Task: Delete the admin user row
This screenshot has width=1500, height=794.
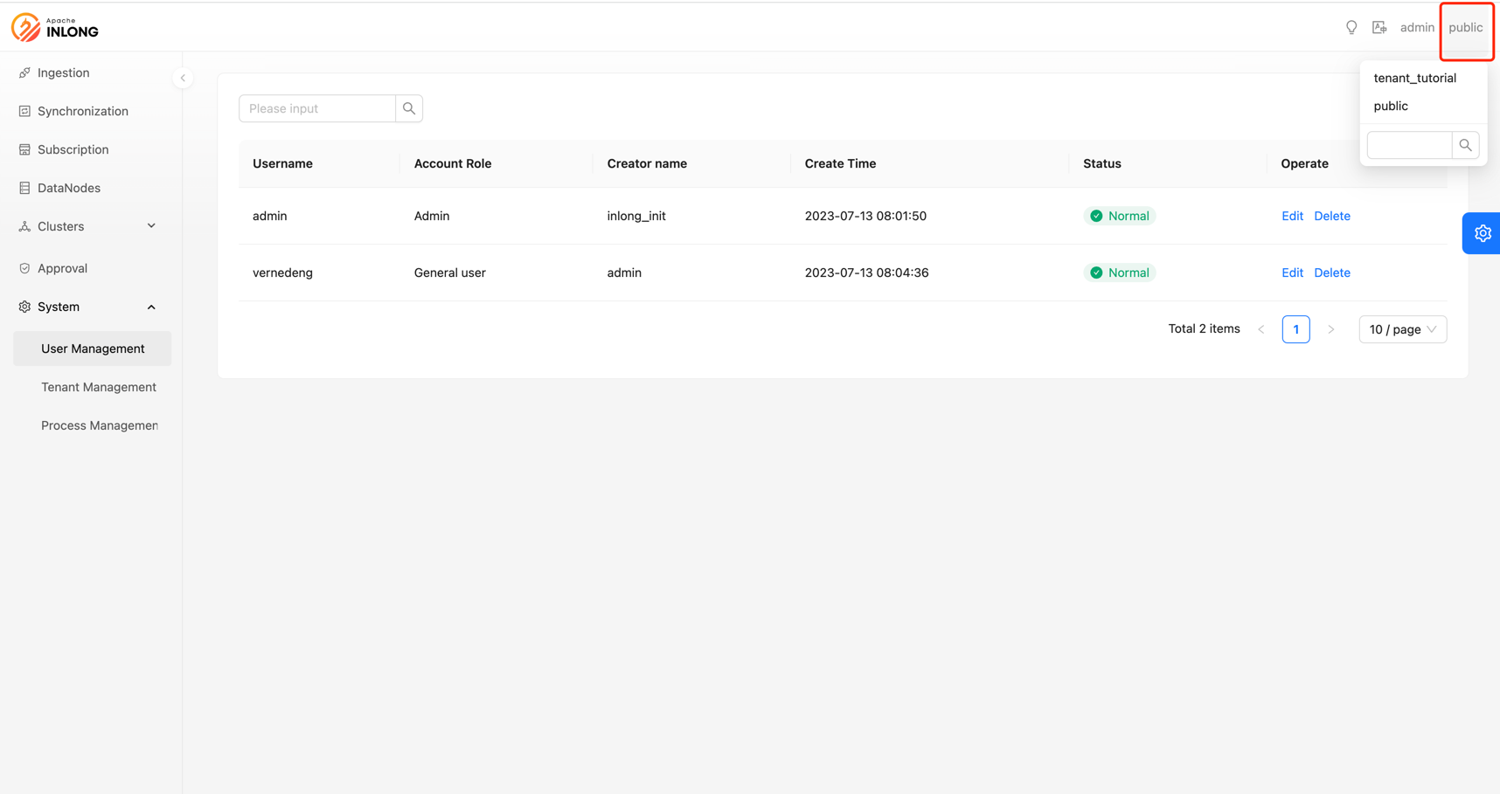Action: 1331,216
